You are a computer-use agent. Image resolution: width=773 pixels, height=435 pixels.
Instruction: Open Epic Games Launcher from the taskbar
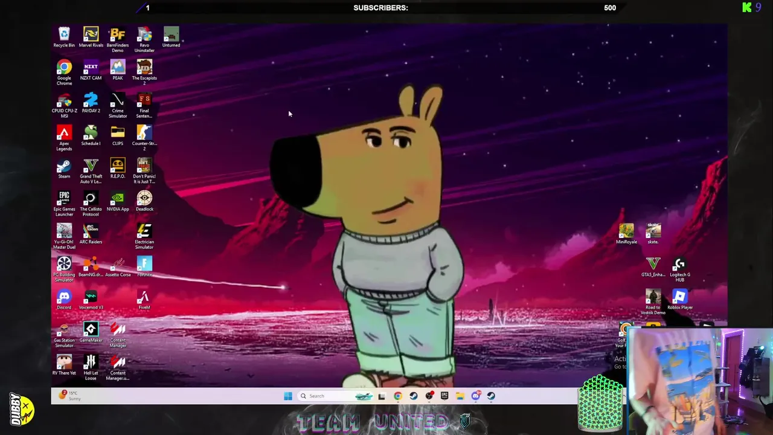point(444,396)
